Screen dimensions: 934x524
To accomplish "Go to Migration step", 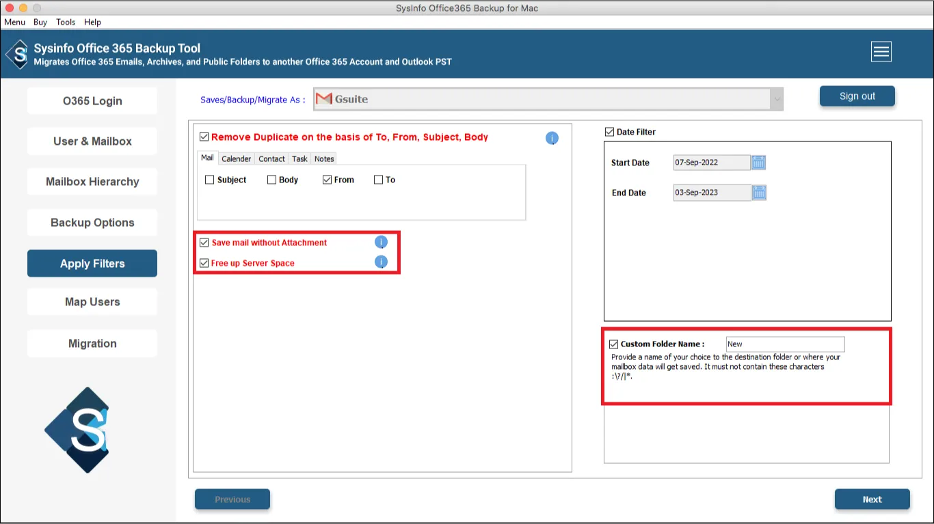I will tap(92, 344).
